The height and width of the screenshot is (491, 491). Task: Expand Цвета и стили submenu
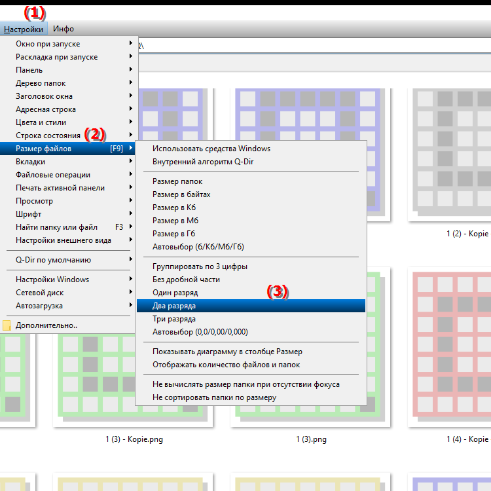pos(67,122)
